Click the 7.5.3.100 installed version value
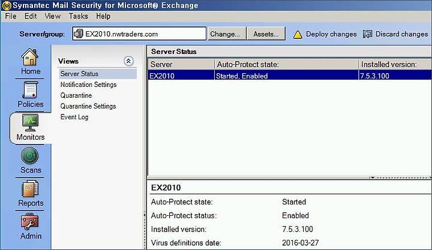This screenshot has width=432, height=250. point(298,229)
